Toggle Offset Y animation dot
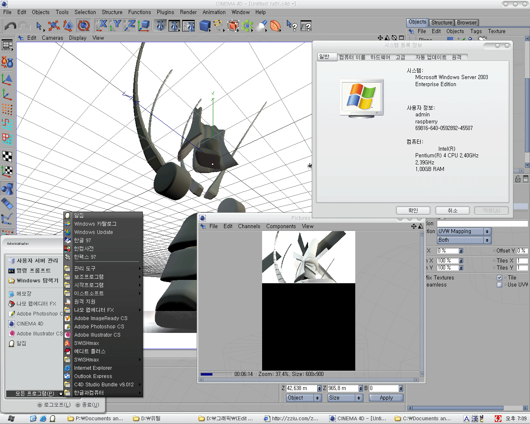 [x=494, y=251]
